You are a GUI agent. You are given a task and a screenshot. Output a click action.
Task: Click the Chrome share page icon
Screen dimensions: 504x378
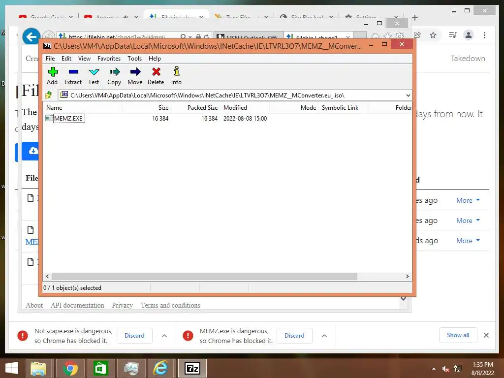click(x=417, y=35)
